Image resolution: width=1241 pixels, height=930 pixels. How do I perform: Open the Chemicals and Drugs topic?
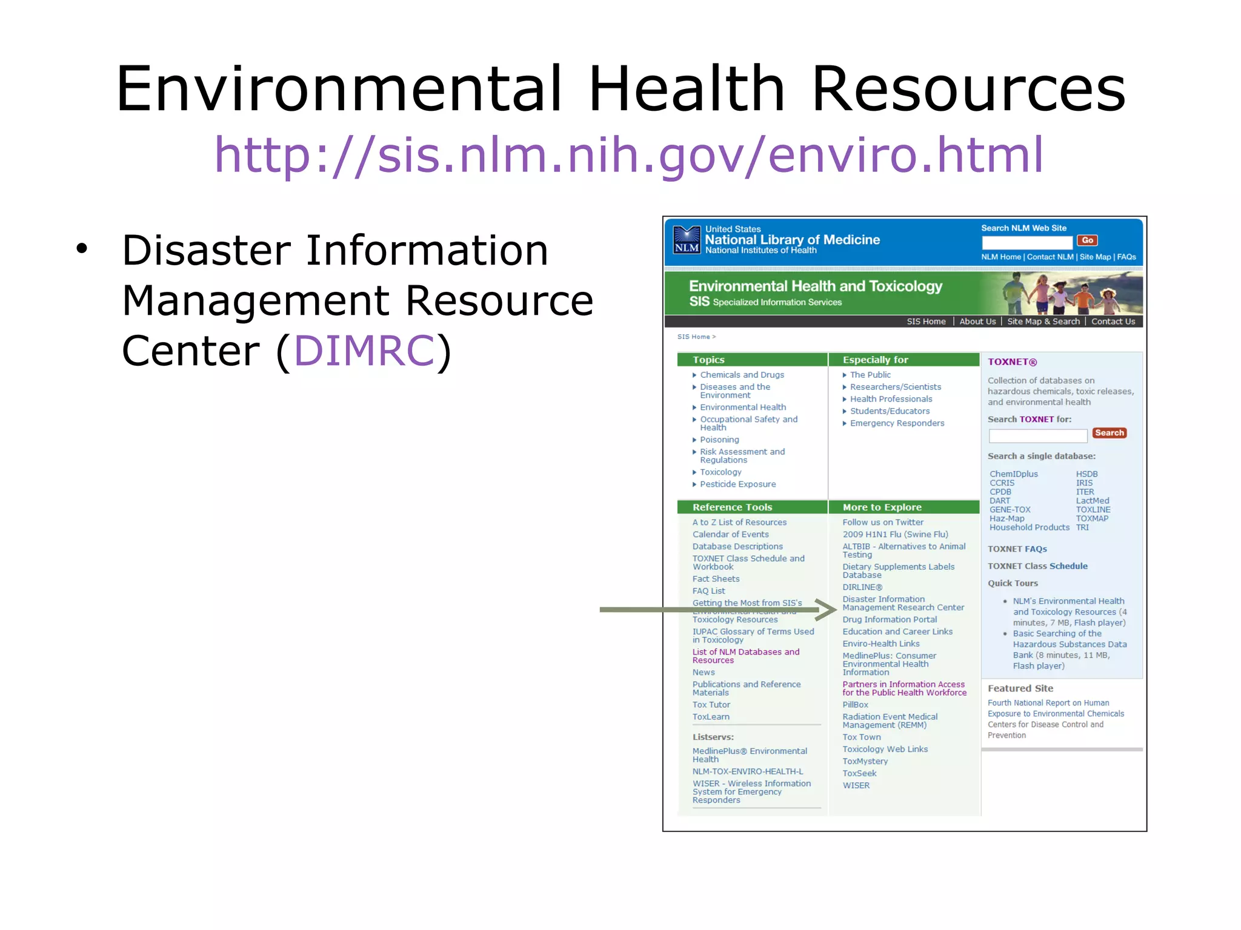(742, 375)
